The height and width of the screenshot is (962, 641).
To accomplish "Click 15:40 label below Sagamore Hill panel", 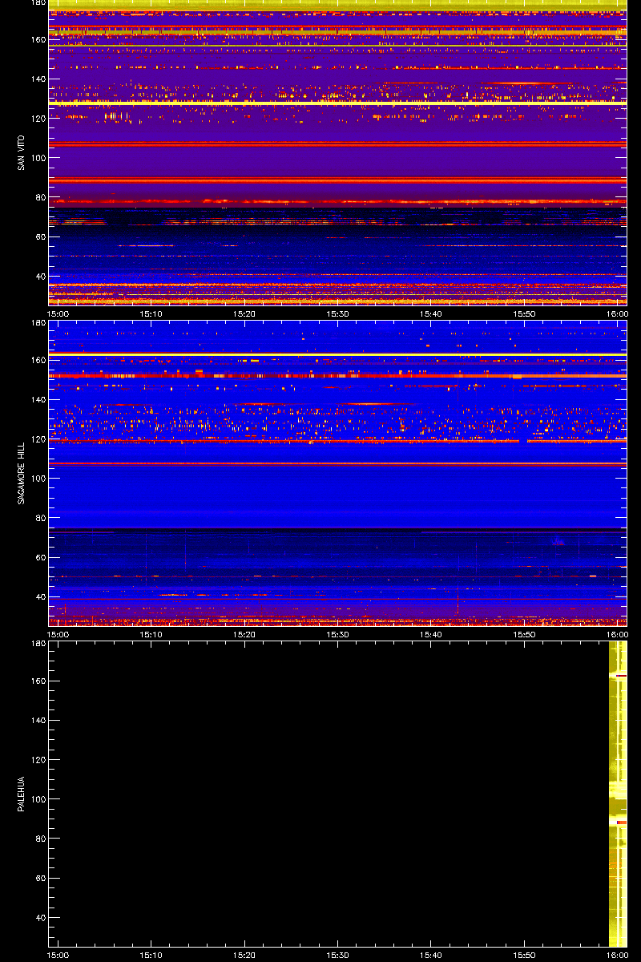I will (x=432, y=634).
